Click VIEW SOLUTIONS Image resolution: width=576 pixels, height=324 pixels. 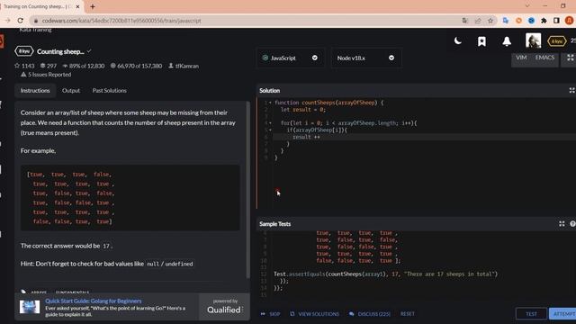click(314, 314)
